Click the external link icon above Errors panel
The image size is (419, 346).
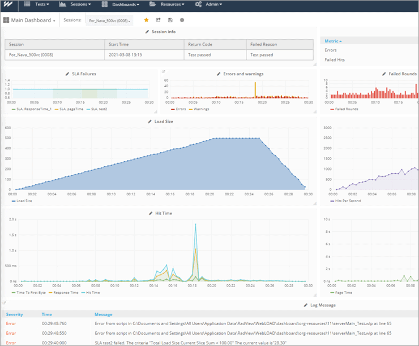(164, 72)
